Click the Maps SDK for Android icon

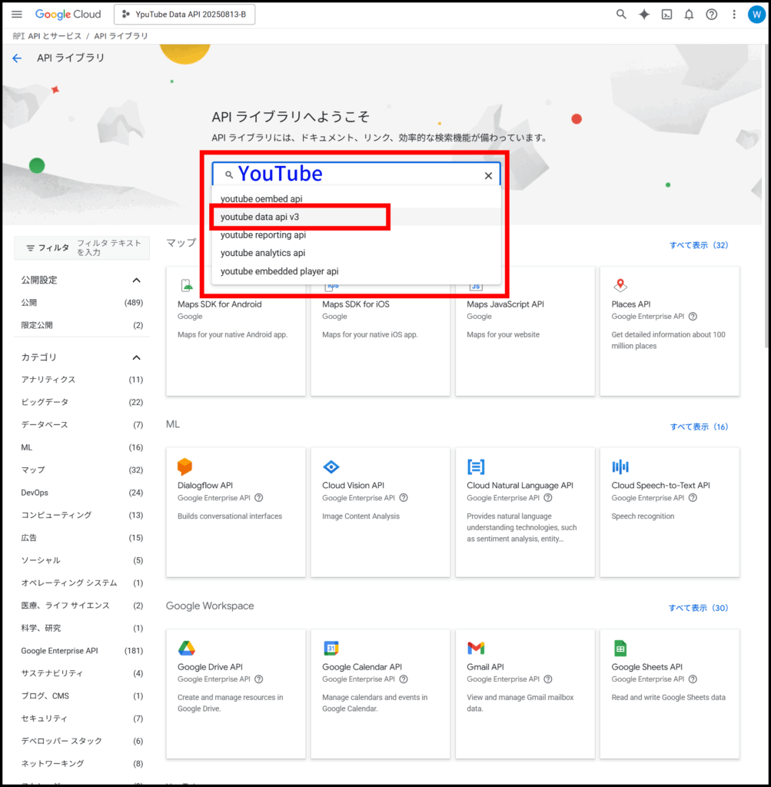187,285
